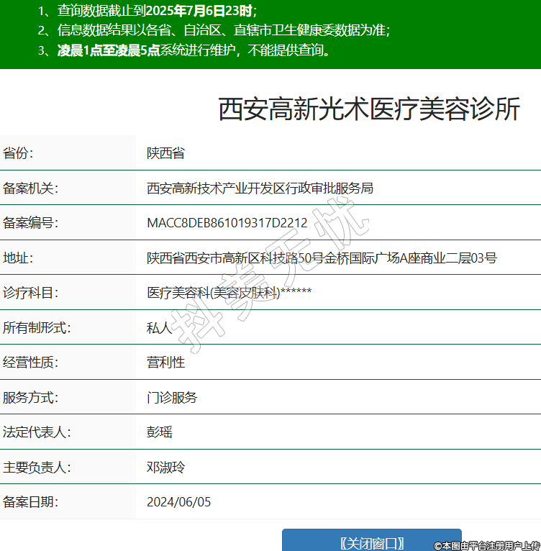Click the second notice about 卫生健康委数据
Image resolution: width=541 pixels, height=551 pixels.
coord(214,30)
